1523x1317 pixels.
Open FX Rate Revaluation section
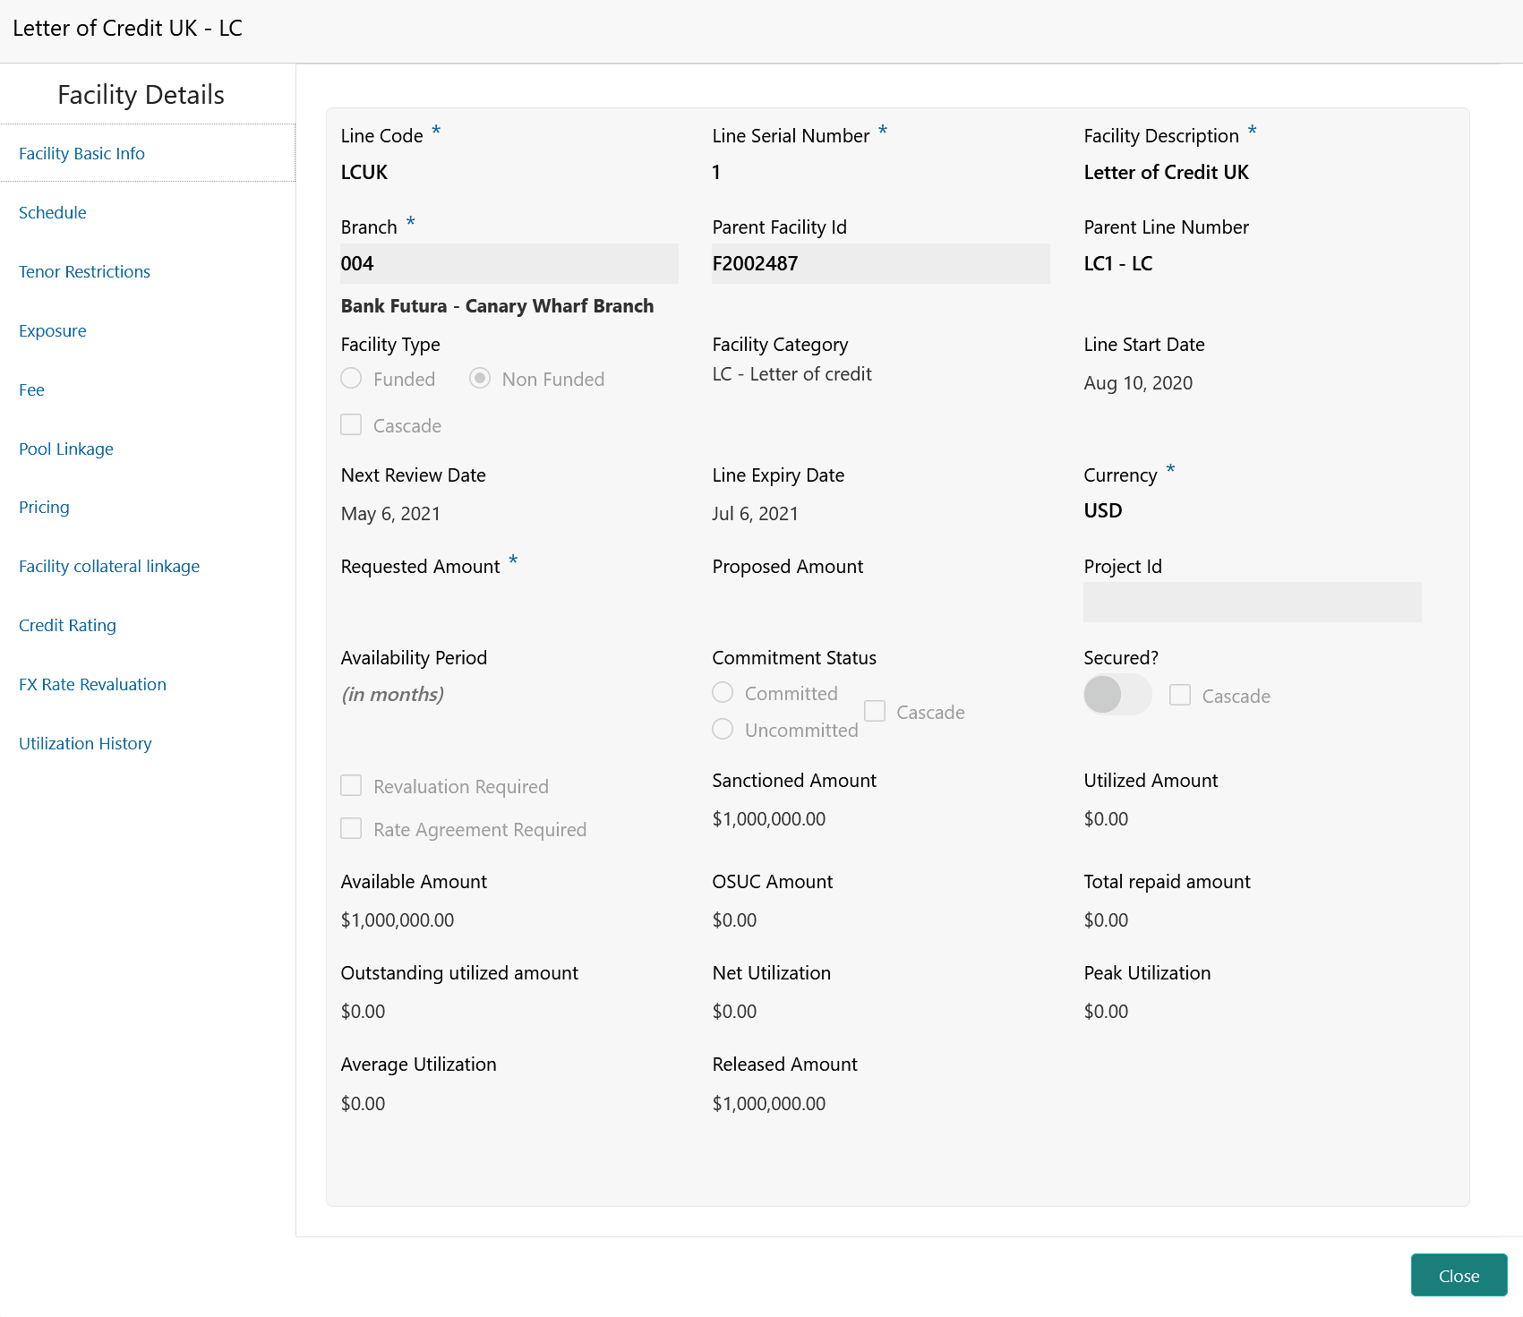pos(92,685)
